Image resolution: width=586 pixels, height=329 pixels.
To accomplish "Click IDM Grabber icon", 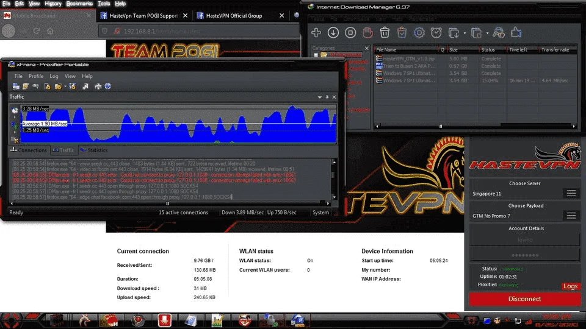I will (499, 33).
